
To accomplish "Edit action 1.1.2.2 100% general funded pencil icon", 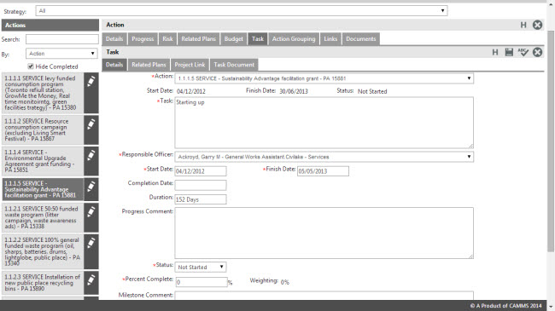I will click(91, 251).
